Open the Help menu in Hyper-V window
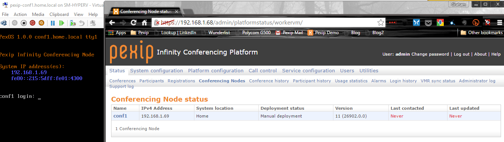The width and height of the screenshot is (504, 142). click(x=93, y=14)
